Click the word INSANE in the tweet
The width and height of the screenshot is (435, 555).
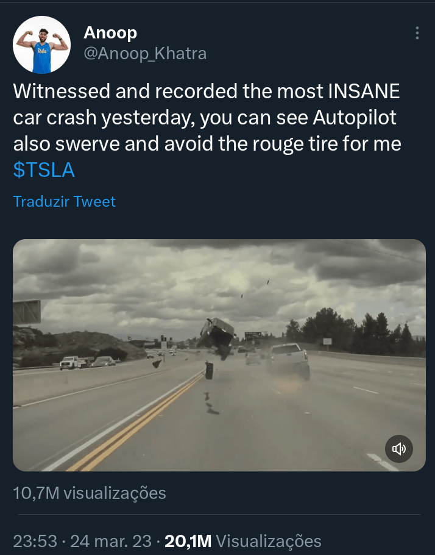tap(364, 91)
